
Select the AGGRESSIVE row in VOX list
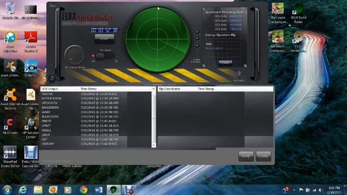pos(84,116)
